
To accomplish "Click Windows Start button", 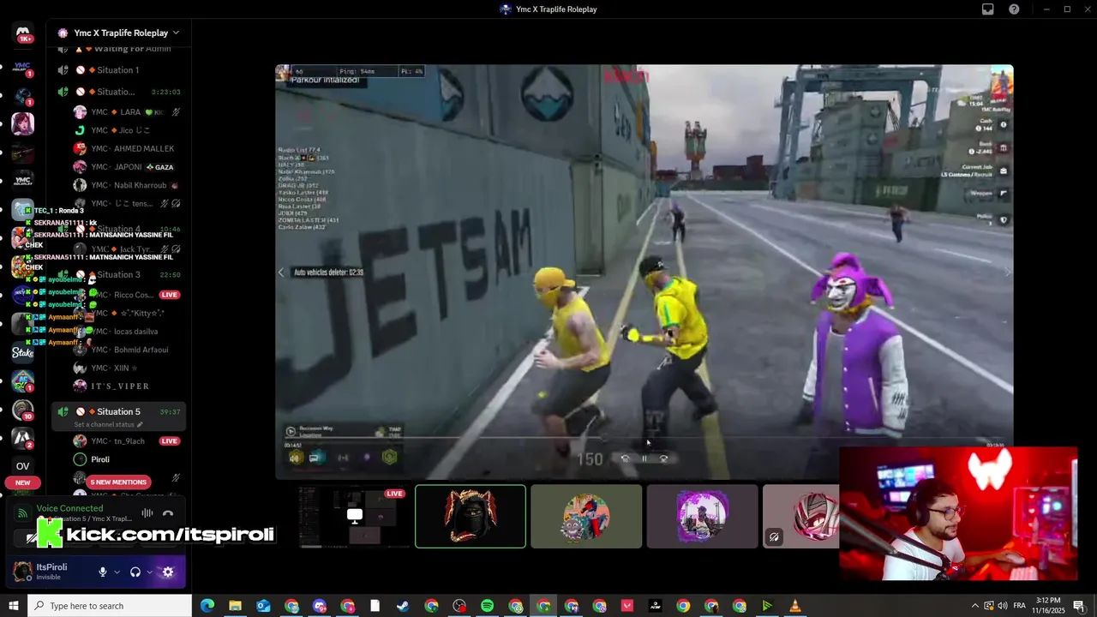I will click(x=14, y=606).
